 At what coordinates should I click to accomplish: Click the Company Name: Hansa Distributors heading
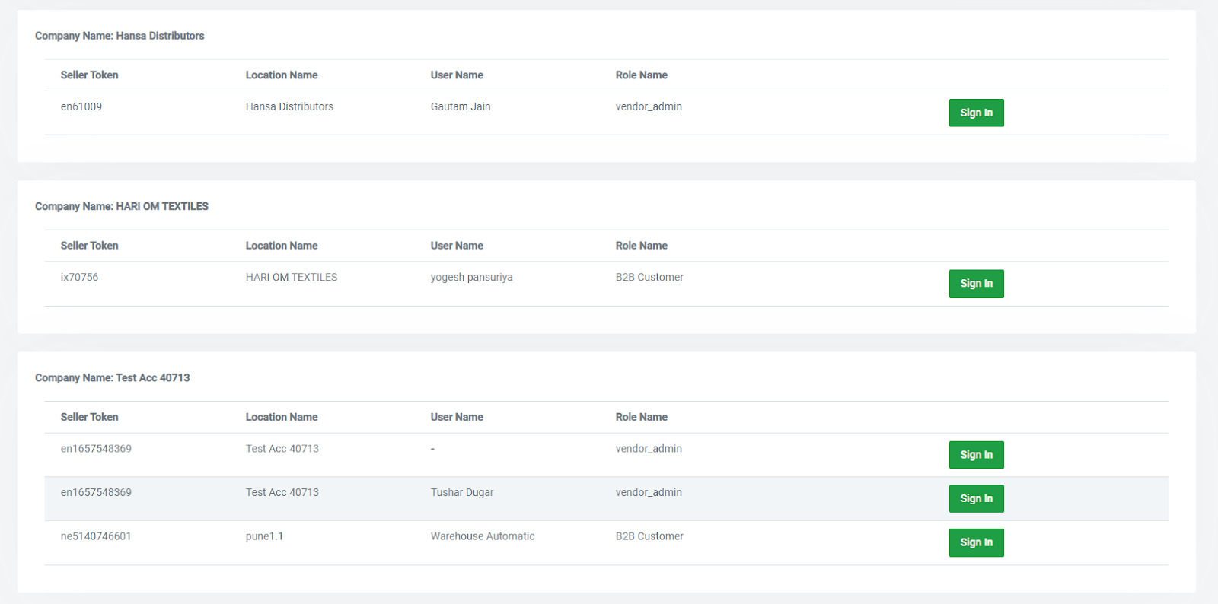click(120, 36)
